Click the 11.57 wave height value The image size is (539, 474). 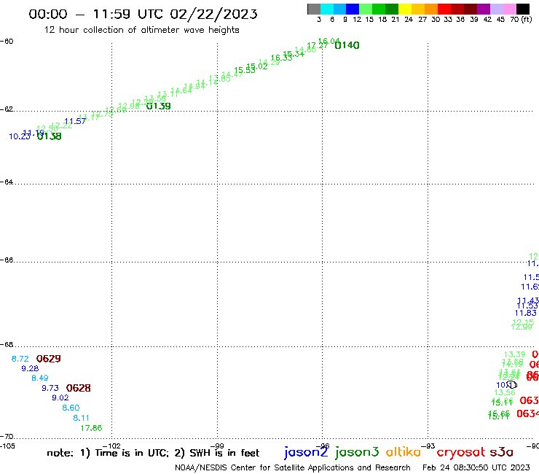(x=75, y=121)
